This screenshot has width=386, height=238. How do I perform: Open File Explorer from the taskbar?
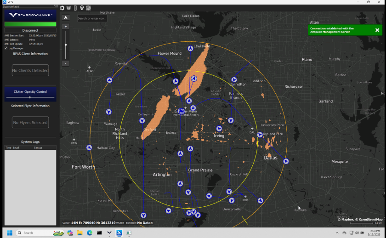click(79, 232)
